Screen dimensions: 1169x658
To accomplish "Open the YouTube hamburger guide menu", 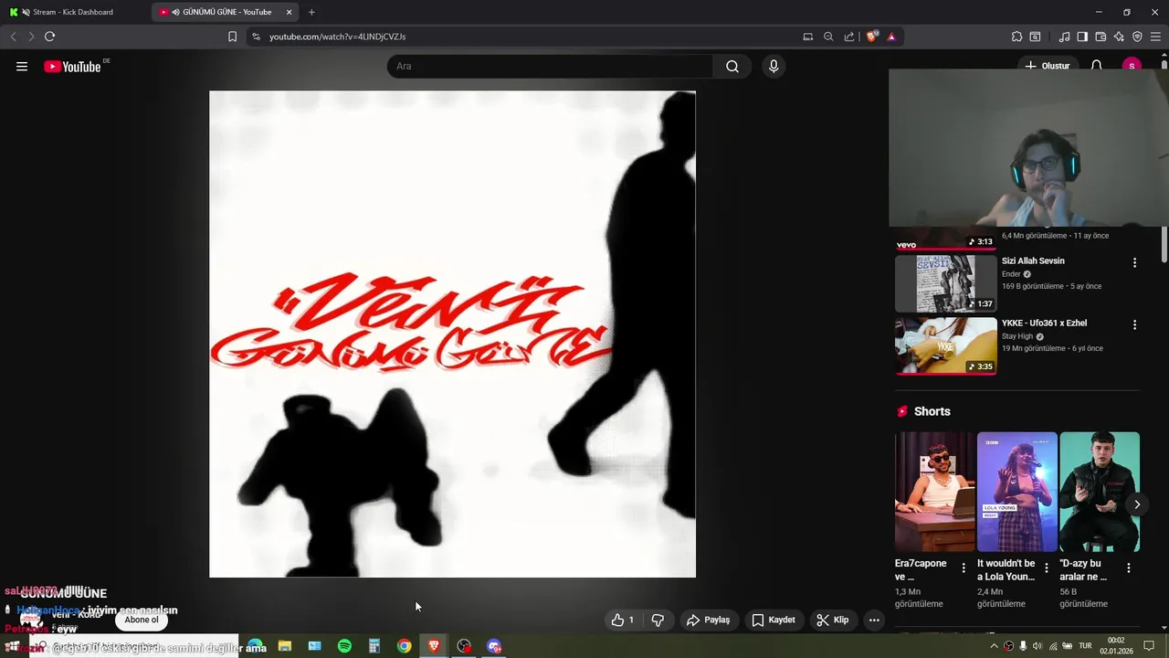I will [22, 66].
